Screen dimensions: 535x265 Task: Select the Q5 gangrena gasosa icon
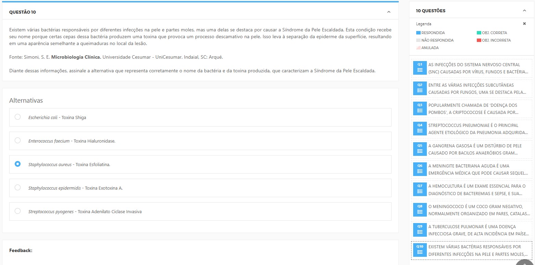pyautogui.click(x=420, y=149)
